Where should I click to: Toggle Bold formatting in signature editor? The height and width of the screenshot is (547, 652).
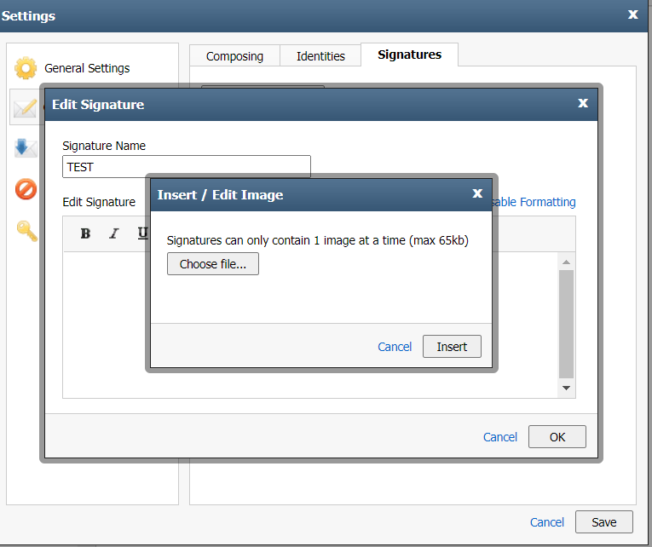[x=85, y=233]
